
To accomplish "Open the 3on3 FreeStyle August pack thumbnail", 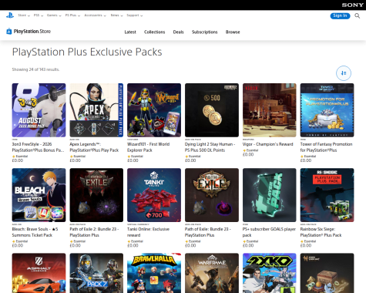I will point(39,110).
